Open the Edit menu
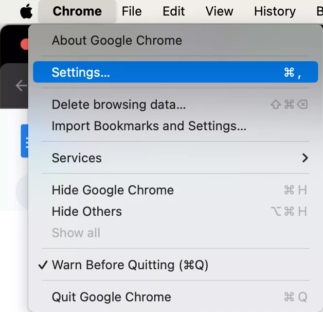The height and width of the screenshot is (312, 323). pyautogui.click(x=174, y=11)
